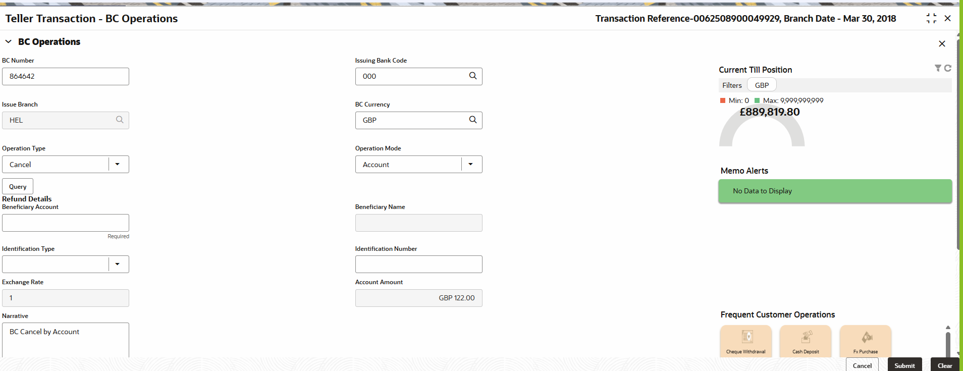Launch the Cheque Withdrawal operation tile
963x371 pixels.
pyautogui.click(x=746, y=341)
